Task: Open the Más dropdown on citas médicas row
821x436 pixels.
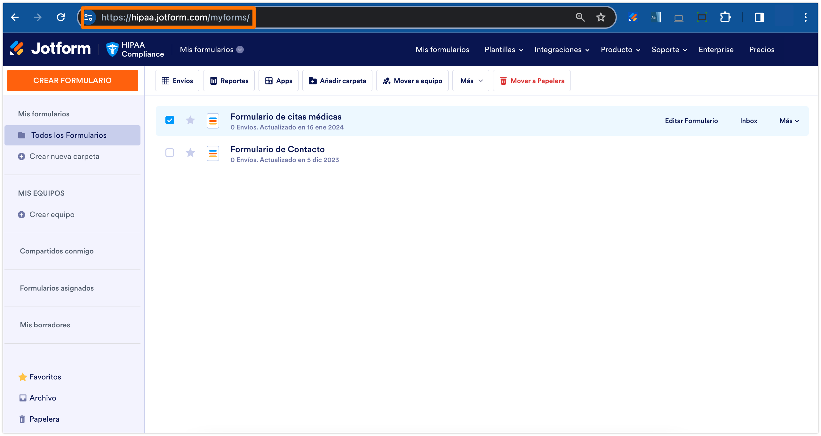Action: click(x=789, y=121)
